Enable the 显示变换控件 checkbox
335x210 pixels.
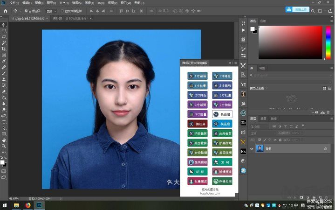[62, 11]
